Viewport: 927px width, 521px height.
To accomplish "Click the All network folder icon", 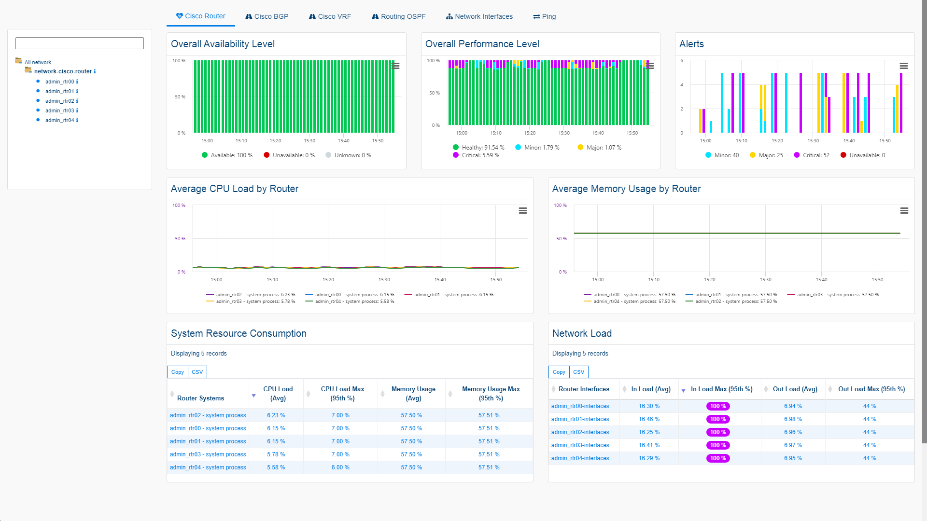I will 18,61.
